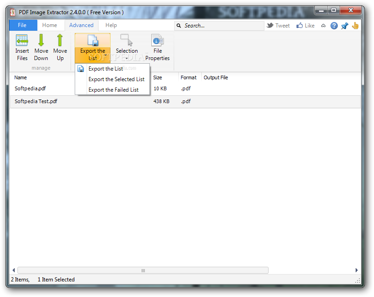This screenshot has height=297, width=374.
Task: Maximize the PDF Image Extractor window
Action: point(334,11)
